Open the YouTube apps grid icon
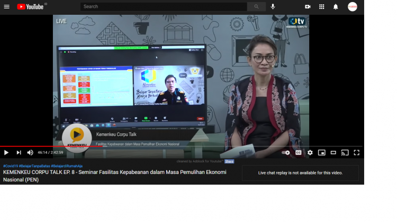 pos(321,7)
